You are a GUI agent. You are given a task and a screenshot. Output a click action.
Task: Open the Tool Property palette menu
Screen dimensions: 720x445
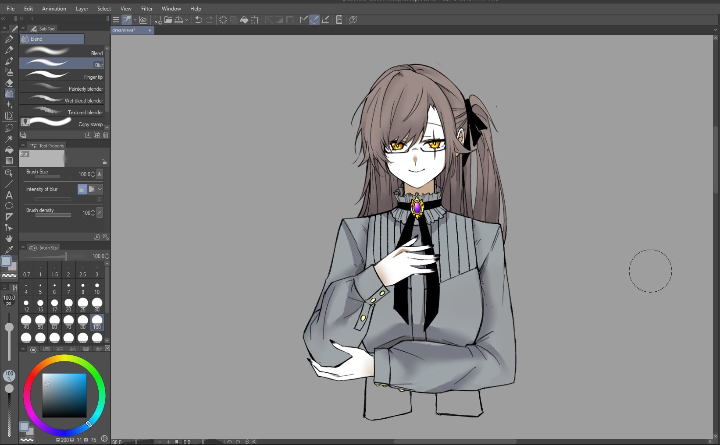(x=23, y=145)
